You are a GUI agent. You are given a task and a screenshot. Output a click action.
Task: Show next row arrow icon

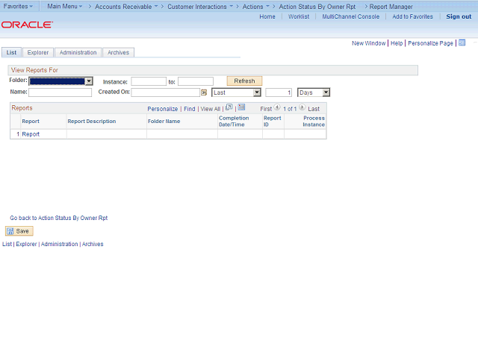click(x=302, y=107)
